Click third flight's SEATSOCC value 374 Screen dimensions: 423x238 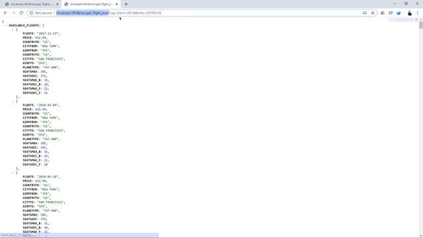[43, 219]
